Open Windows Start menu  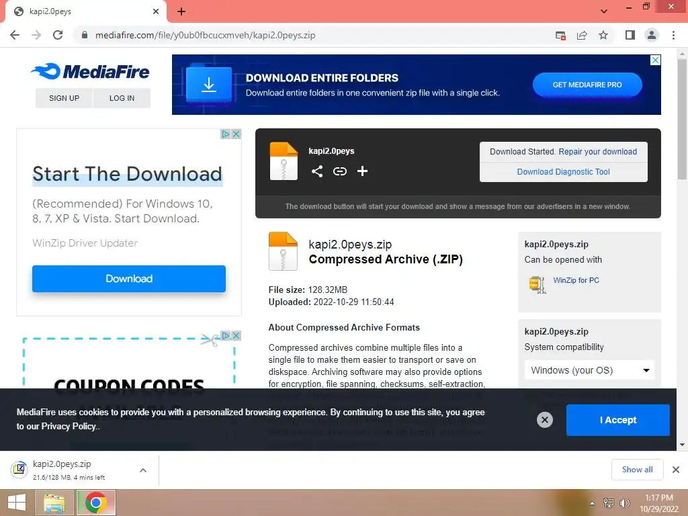coord(16,503)
